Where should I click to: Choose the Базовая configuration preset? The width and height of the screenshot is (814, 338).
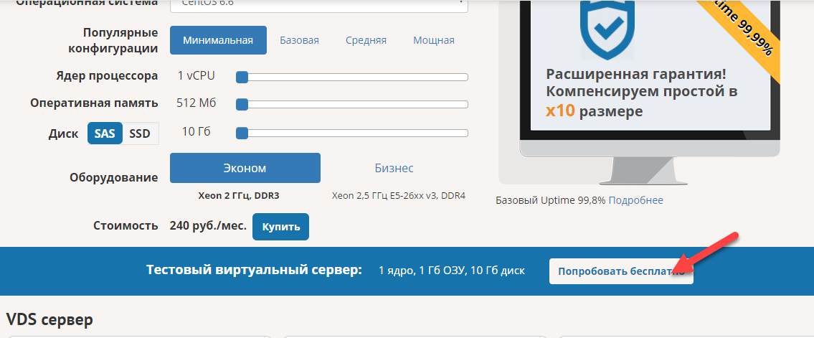299,40
